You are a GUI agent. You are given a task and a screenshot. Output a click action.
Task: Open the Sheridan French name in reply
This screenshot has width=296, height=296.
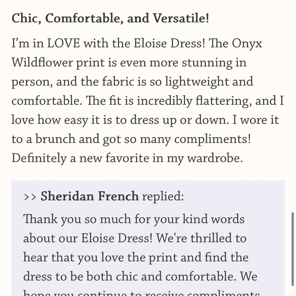[90, 196]
